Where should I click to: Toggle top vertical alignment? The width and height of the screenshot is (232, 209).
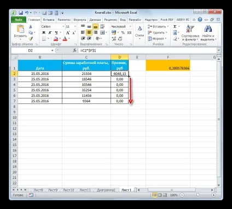click(x=83, y=27)
